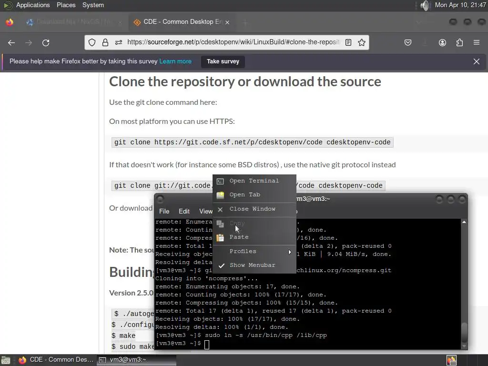Click the terminal window menu button at left of titlebar
The image size is (488, 366).
coord(160,199)
